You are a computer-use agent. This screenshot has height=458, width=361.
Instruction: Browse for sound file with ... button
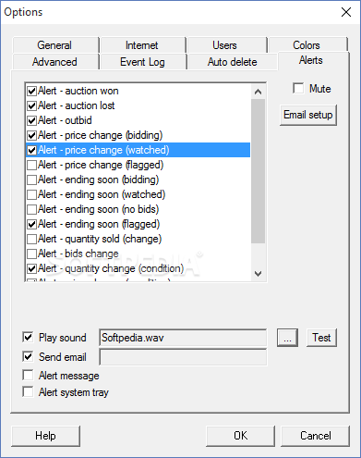287,338
